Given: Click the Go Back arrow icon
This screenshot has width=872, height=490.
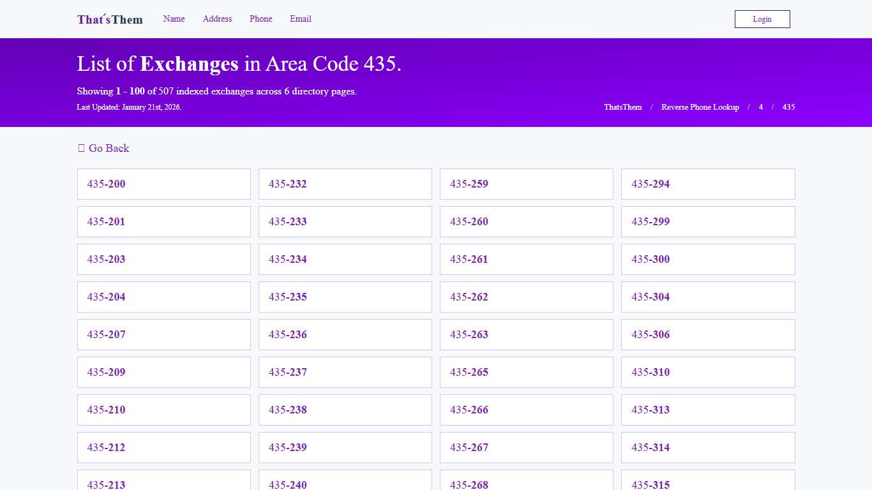Looking at the screenshot, I should tap(81, 148).
